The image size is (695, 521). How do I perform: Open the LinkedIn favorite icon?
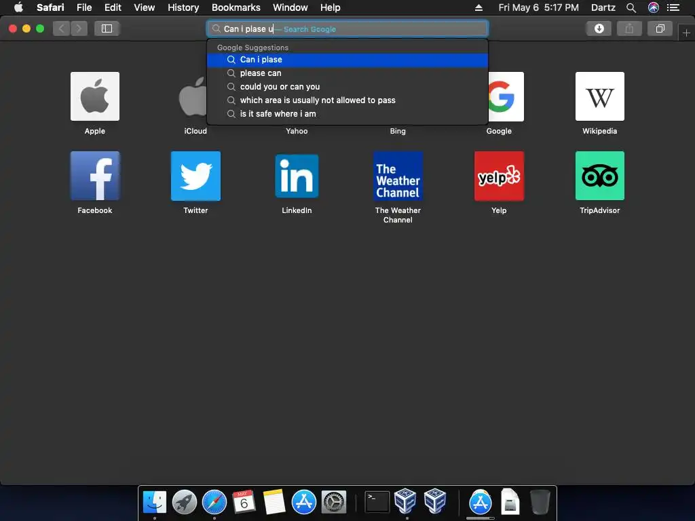click(297, 176)
